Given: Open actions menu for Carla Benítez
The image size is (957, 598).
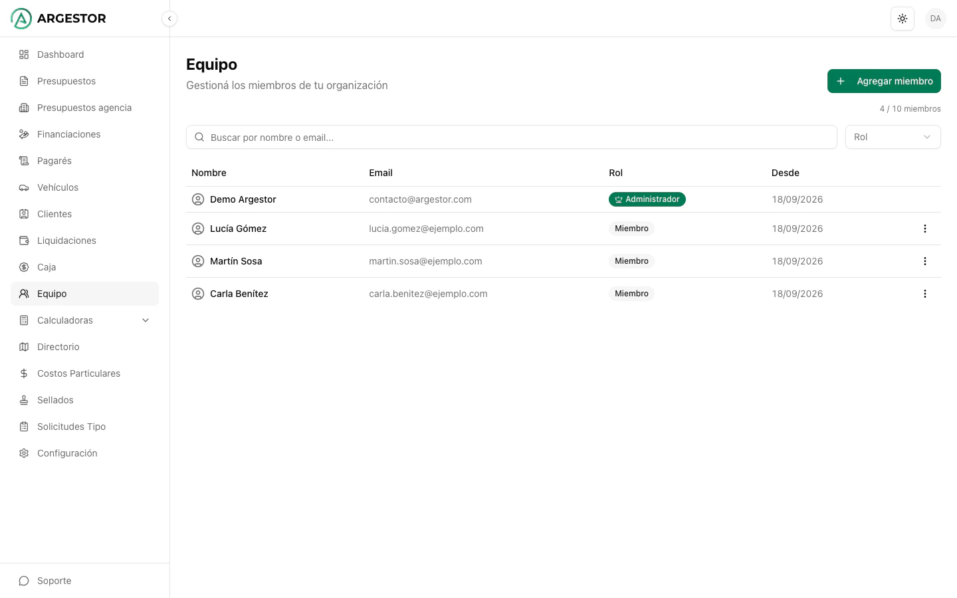Looking at the screenshot, I should tap(924, 294).
